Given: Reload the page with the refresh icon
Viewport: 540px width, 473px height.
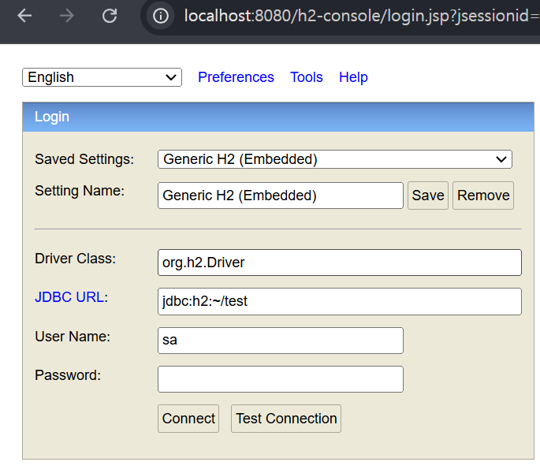Looking at the screenshot, I should pos(110,16).
